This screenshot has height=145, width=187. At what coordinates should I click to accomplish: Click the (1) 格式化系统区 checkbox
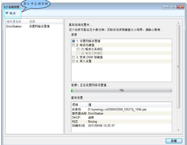click(78, 49)
